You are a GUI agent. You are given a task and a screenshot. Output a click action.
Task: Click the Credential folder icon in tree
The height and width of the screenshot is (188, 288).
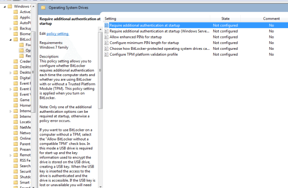coord(16,62)
